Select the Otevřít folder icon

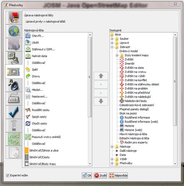coord(28,36)
